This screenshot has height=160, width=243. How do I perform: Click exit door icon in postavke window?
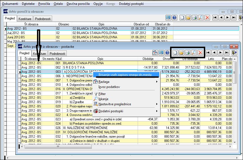pyautogui.click(x=234, y=53)
